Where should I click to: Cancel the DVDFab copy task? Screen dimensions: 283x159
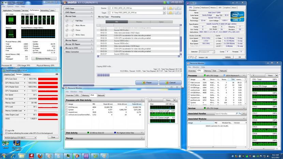pos(170,83)
